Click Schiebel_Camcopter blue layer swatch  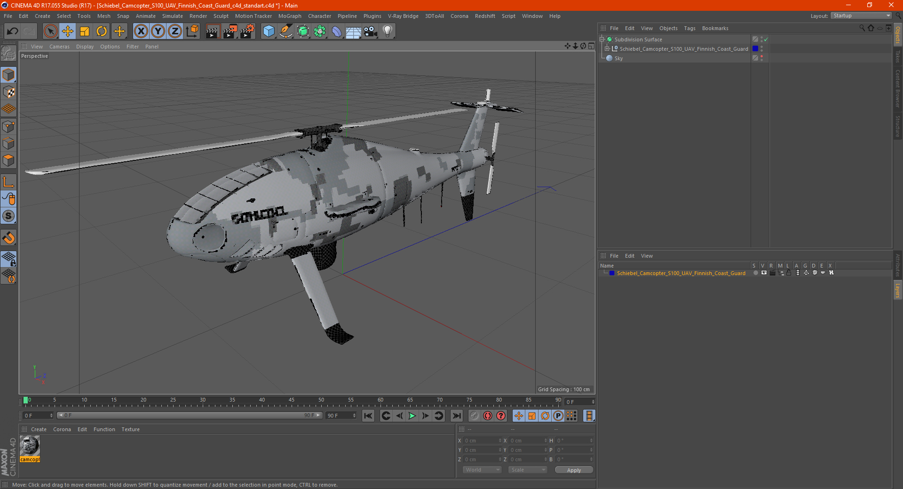pos(755,49)
